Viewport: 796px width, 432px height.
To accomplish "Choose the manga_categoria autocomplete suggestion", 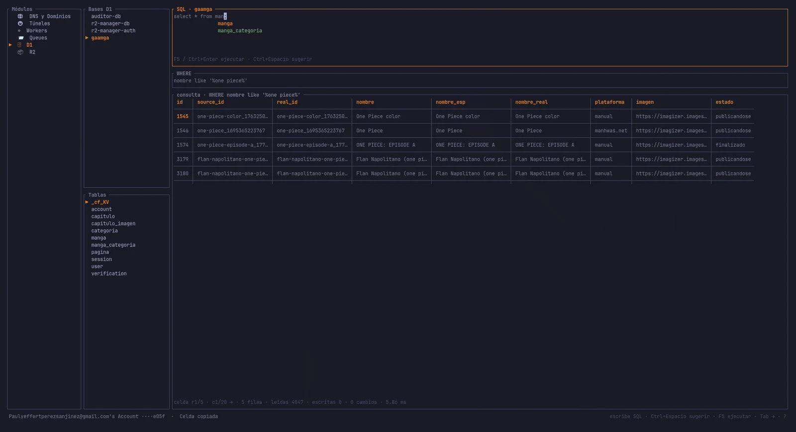I will point(239,31).
